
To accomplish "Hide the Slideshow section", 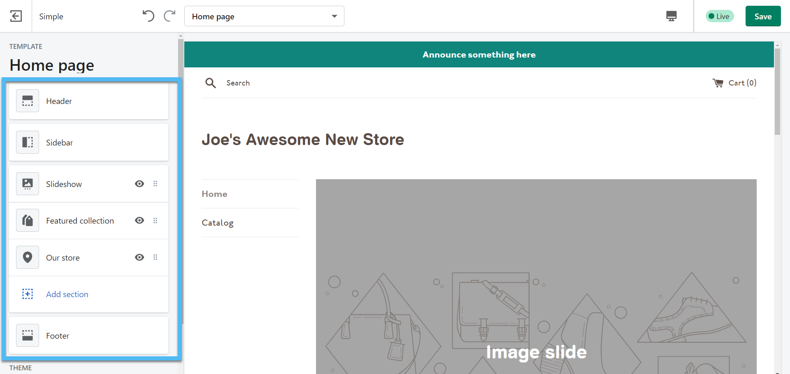I will [139, 184].
